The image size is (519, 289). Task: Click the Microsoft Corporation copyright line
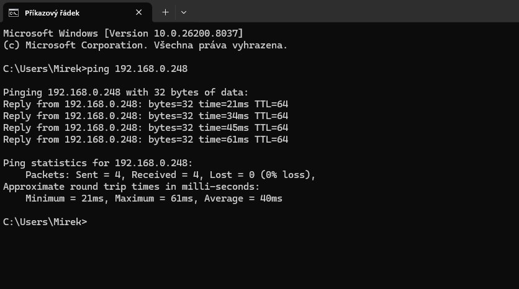[145, 45]
